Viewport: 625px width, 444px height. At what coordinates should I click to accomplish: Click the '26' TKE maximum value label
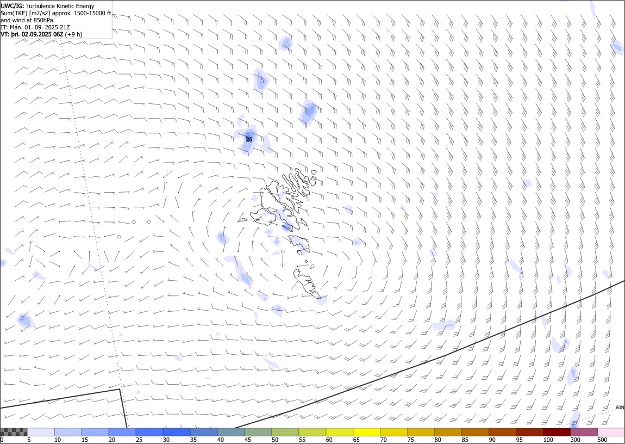pyautogui.click(x=249, y=140)
